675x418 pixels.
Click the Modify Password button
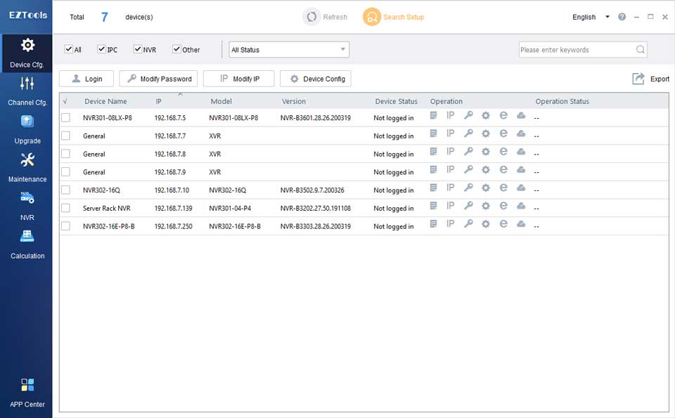160,79
